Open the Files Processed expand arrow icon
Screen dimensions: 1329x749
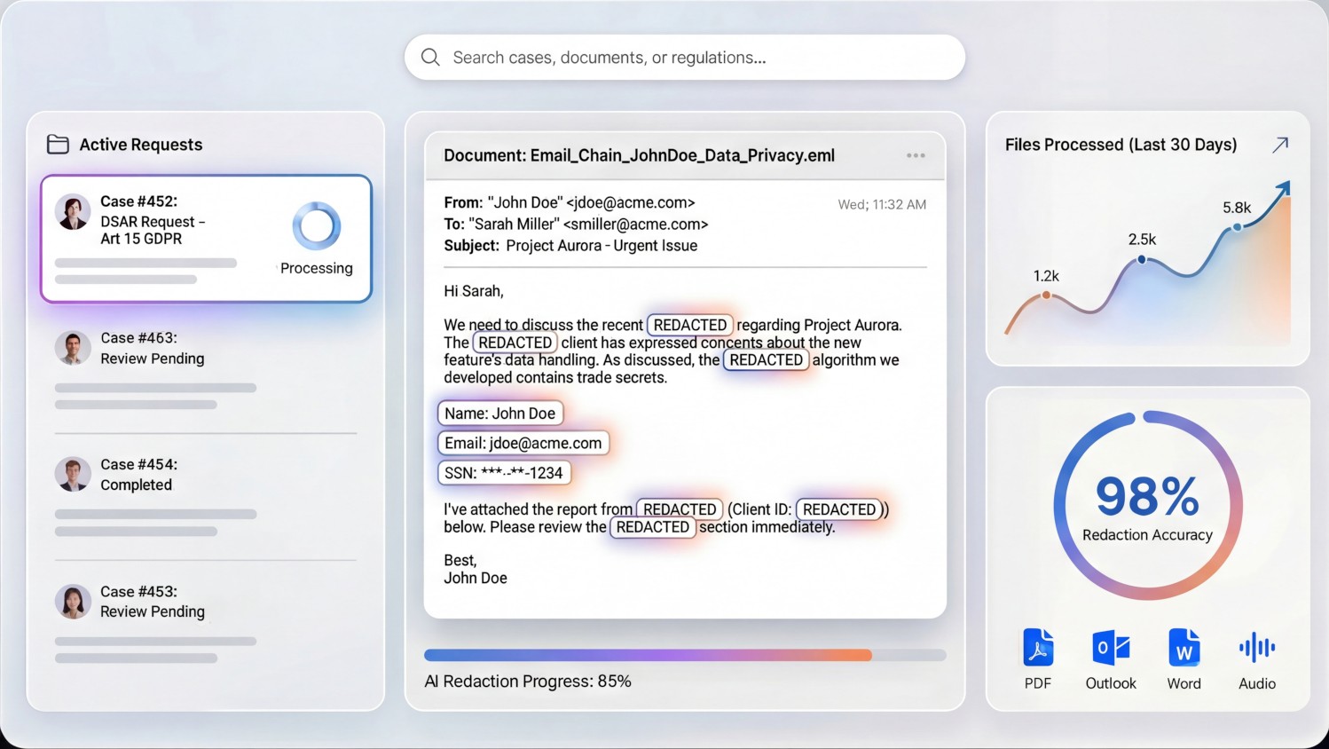click(1280, 143)
